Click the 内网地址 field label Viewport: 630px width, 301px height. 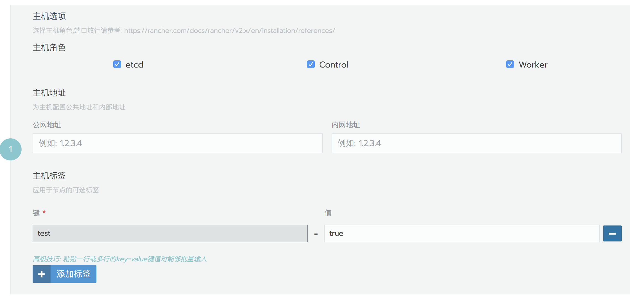(346, 125)
